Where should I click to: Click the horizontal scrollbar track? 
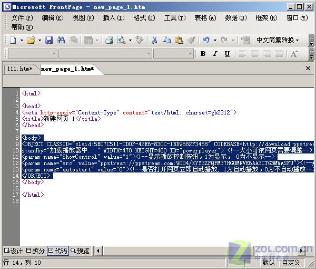pyautogui.click(x=179, y=251)
